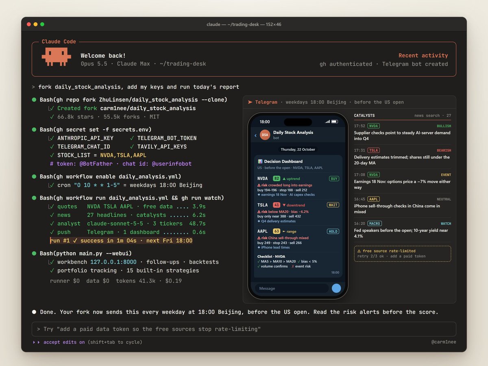Select the run #1 success status line

pos(121,240)
